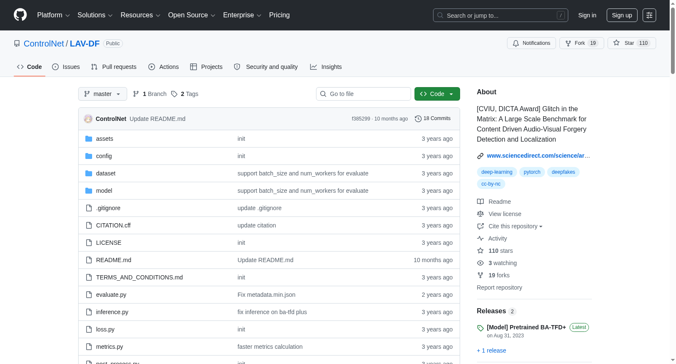Image resolution: width=676 pixels, height=364 pixels.
Task: Click the README.md file icon
Action: (x=89, y=260)
